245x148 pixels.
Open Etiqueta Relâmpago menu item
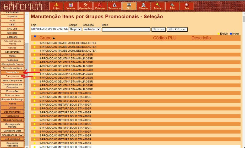(12, 100)
